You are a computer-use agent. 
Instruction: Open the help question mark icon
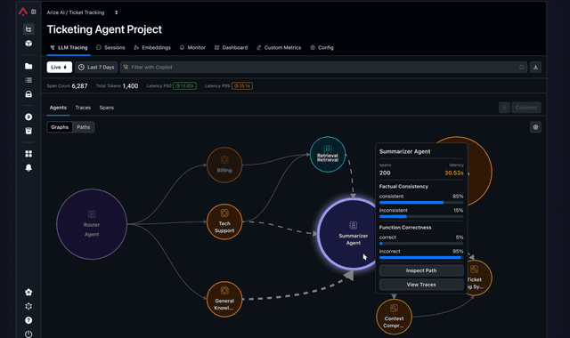coord(28,320)
